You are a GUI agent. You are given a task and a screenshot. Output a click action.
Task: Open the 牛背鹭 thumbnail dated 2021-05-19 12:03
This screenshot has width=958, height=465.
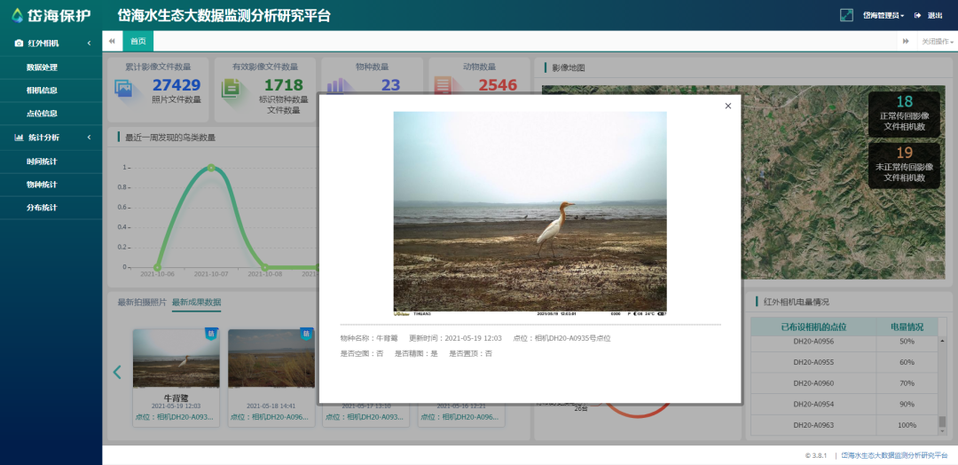(176, 359)
